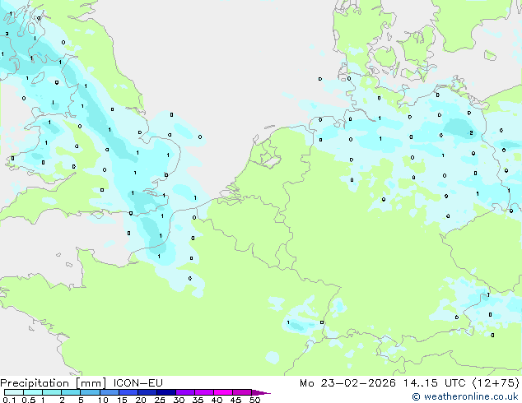Click the '0.5' legend scale label
Viewport: 522px width, 403px height.
click(x=28, y=400)
